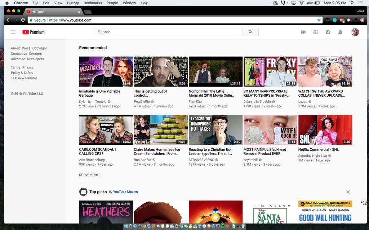Play the SNL Netflix Commercial thumbnail
369x230 pixels.
325,130
